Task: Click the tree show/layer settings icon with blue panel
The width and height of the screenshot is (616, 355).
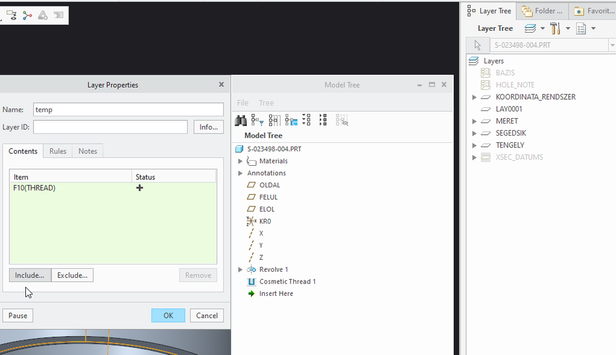Action: 291,120
